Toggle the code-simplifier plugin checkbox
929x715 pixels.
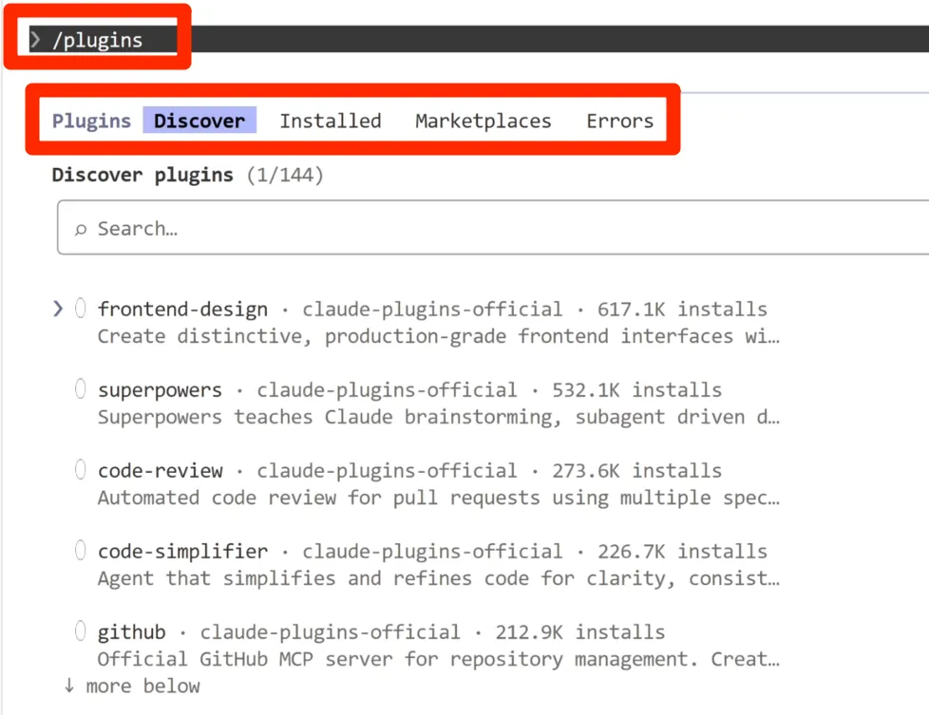[x=80, y=550]
